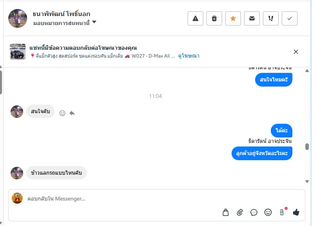
Task: Mark conversation unread with envelope icon
Action: point(252,18)
